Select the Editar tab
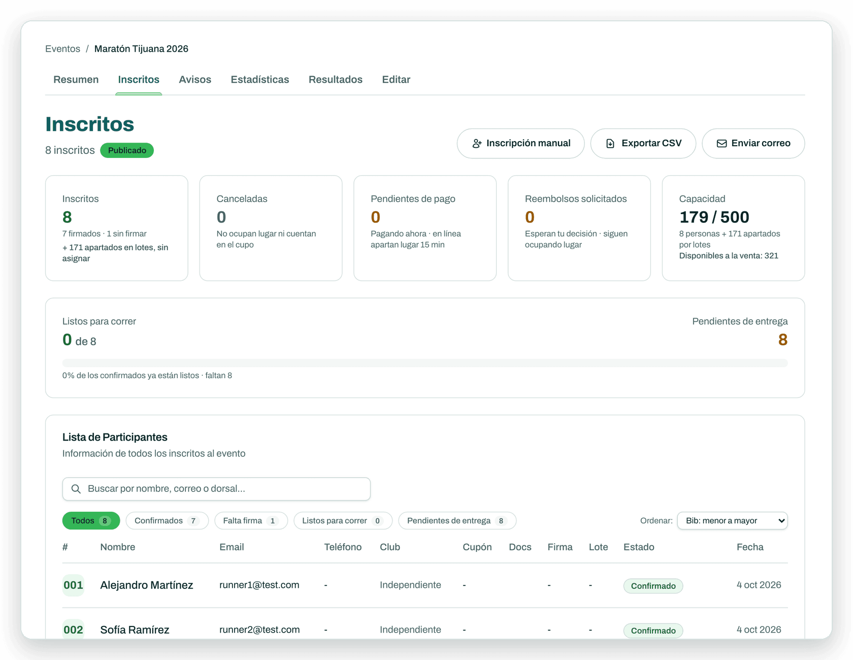The image size is (853, 660). pyautogui.click(x=396, y=80)
